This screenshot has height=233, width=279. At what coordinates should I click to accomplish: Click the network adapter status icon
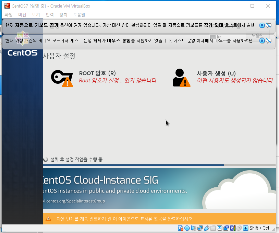pyautogui.click(x=200, y=228)
